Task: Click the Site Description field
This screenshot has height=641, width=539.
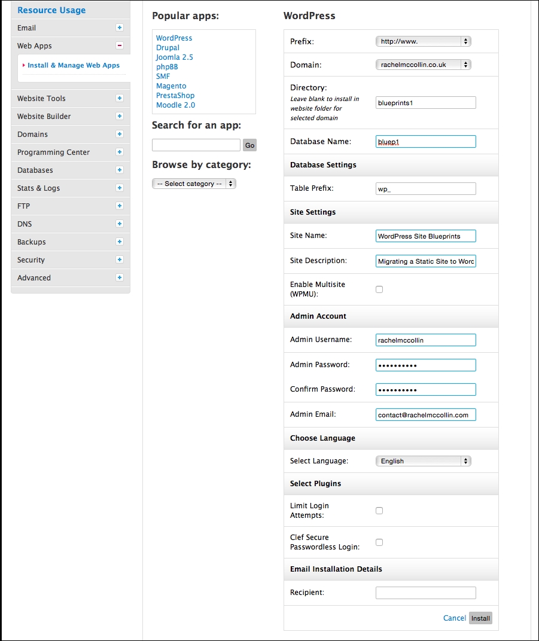Action: coord(426,261)
